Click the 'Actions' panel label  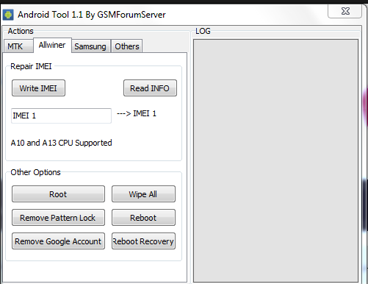(x=21, y=31)
